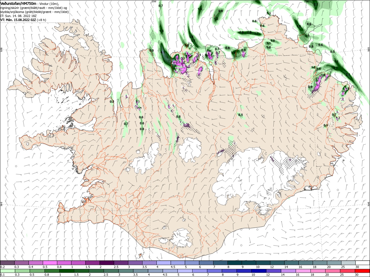The image size is (370, 277).
Task: Click the forecast offset "(+8 h)"
Action: pos(41,20)
